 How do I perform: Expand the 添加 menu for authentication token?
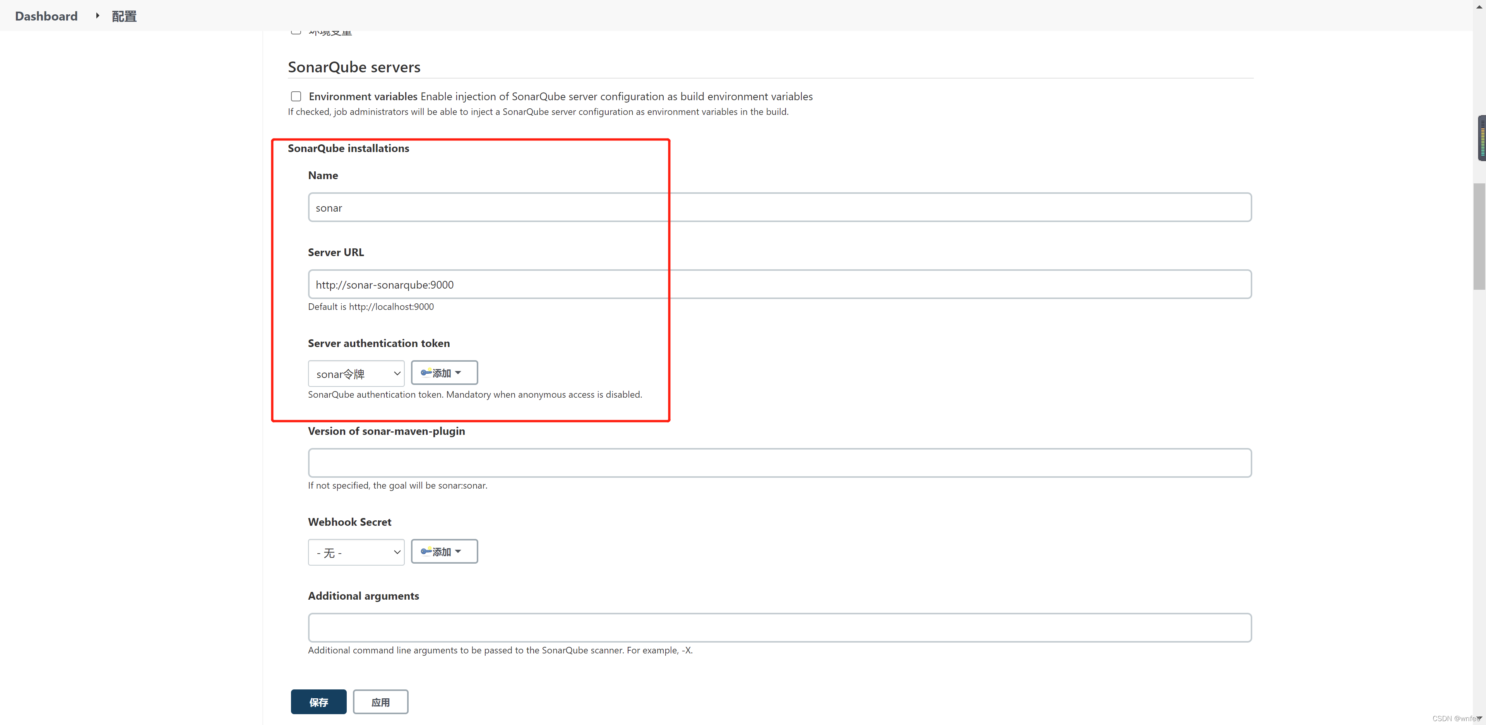coord(444,373)
